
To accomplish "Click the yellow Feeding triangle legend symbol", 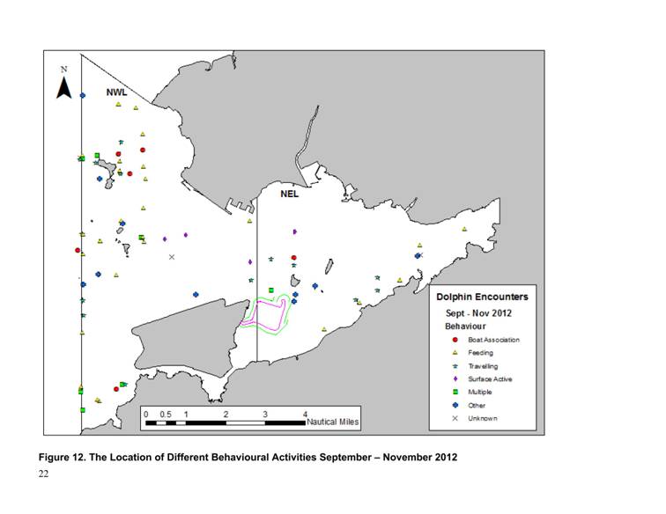I will point(455,353).
